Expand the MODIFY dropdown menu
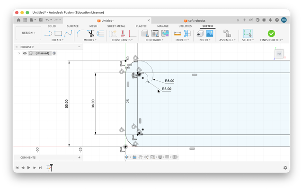The image size is (303, 190). (x=90, y=40)
